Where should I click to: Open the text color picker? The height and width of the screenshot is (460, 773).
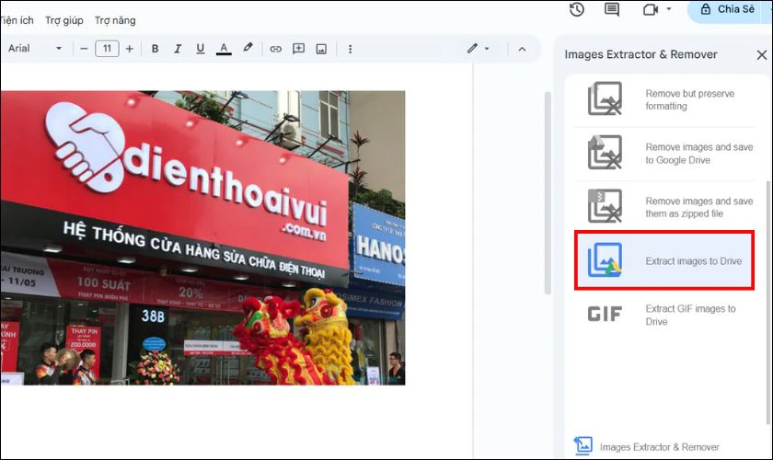tap(224, 49)
